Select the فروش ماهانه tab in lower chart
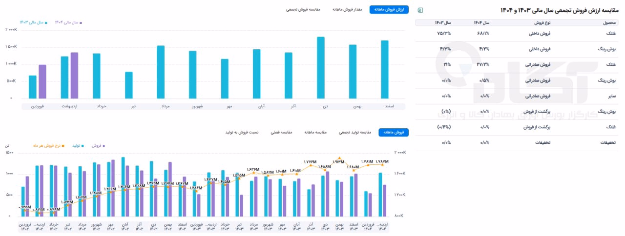 tap(394, 132)
